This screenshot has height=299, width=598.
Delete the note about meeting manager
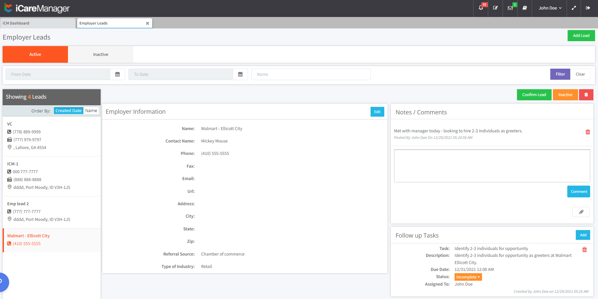click(588, 132)
